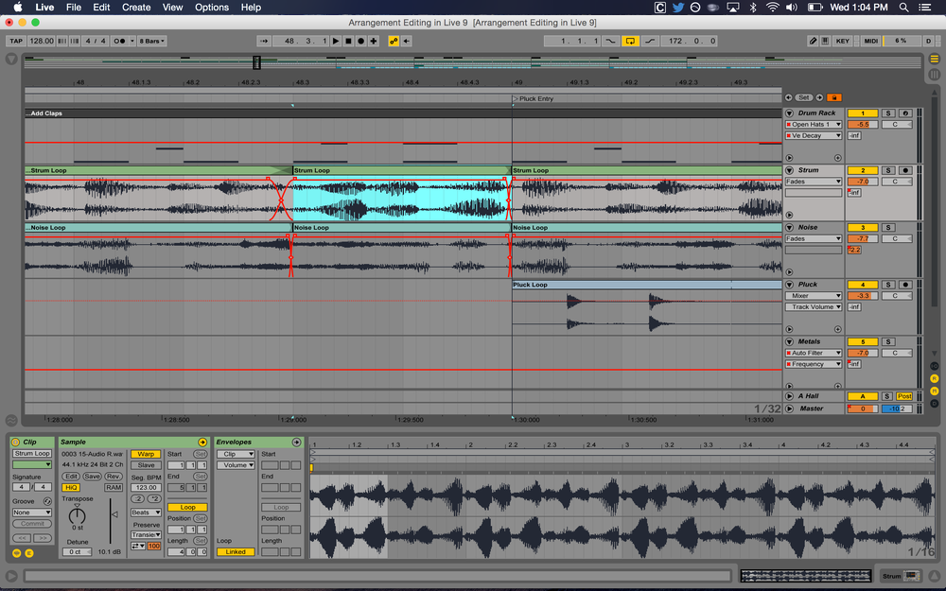Viewport: 946px width, 591px height.
Task: Toggle the MIDI Arrangement Overdub plus button
Action: (x=374, y=41)
